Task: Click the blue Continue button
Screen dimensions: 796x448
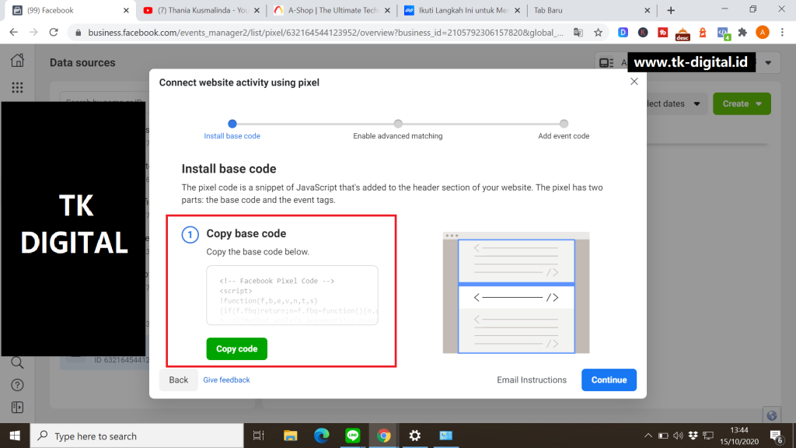Action: click(x=609, y=380)
